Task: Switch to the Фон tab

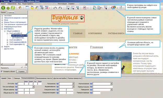Action: [x=10, y=78]
